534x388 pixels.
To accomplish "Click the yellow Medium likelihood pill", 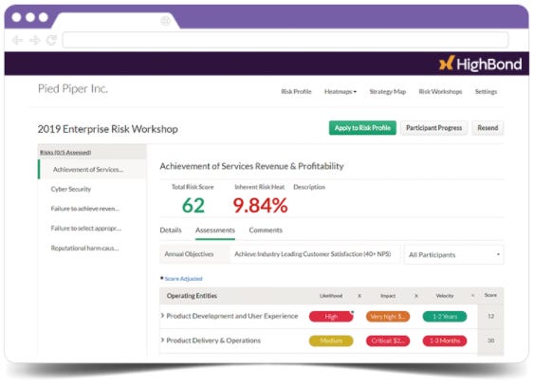I will (331, 341).
